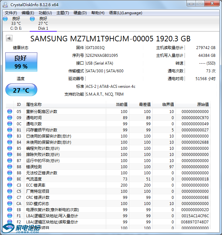Image resolution: width=222 pixels, height=235 pixels.
Task: Open the 硬盘(D) menu
Action: 80,13
